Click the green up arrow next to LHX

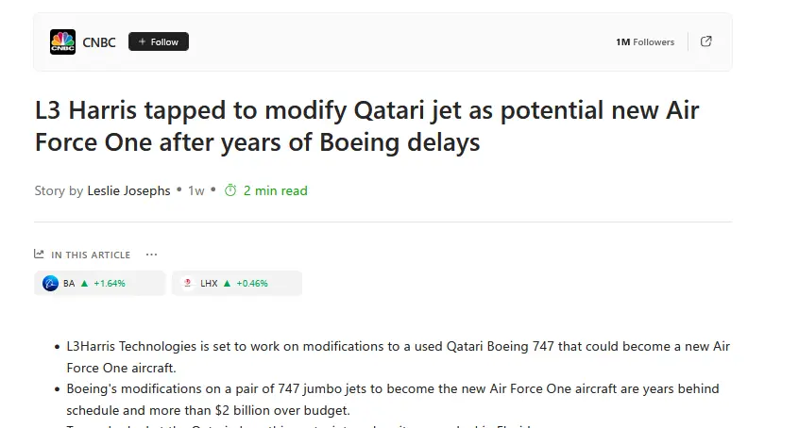[x=227, y=283]
